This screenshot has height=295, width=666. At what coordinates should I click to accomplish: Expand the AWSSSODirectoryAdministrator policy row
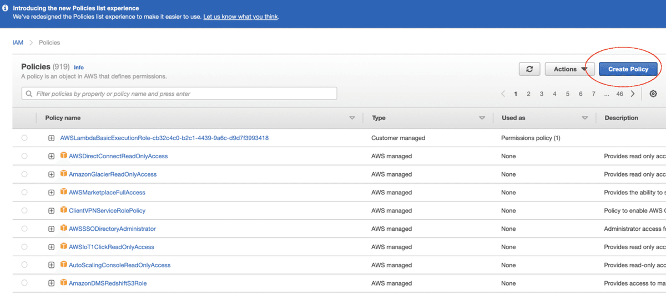tap(52, 229)
